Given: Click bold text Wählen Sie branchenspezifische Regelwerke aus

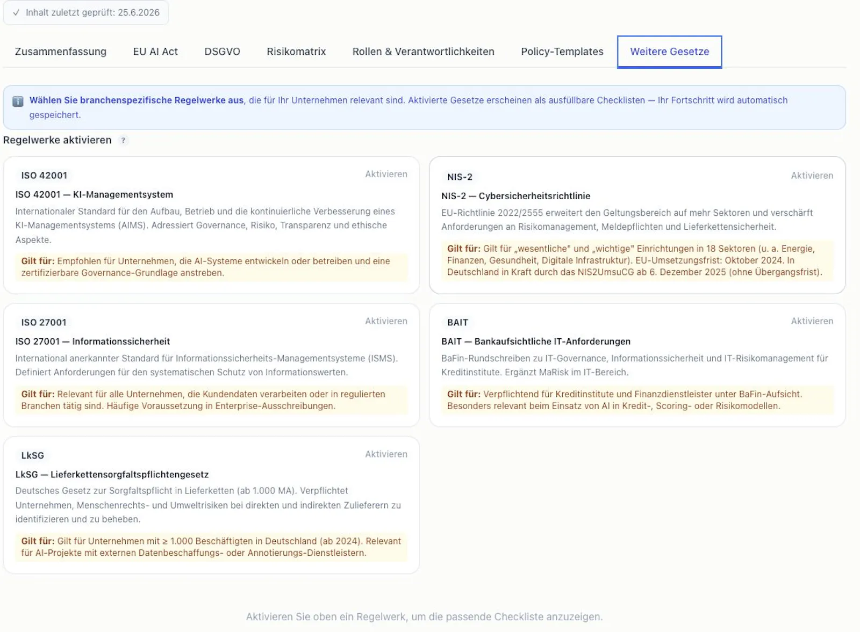Looking at the screenshot, I should (137, 100).
